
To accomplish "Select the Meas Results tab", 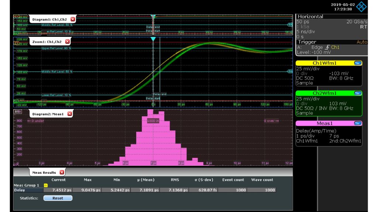I will click(x=44, y=172).
